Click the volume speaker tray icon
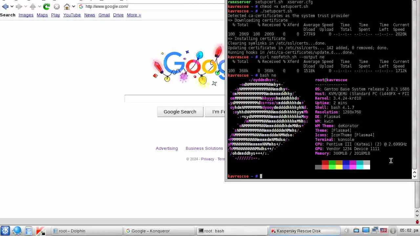The width and height of the screenshot is (420, 236). (347, 231)
